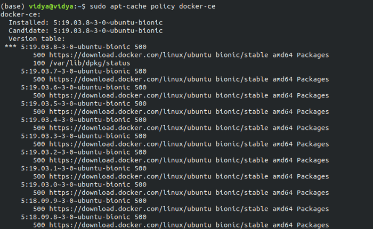Click the 5:19.03.7~3-0~ubuntu-bionic version entry
The height and width of the screenshot is (229, 373).
tap(76, 71)
